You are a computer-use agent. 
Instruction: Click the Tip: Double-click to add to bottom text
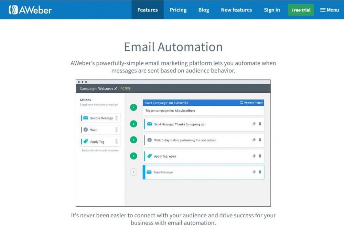100,151
